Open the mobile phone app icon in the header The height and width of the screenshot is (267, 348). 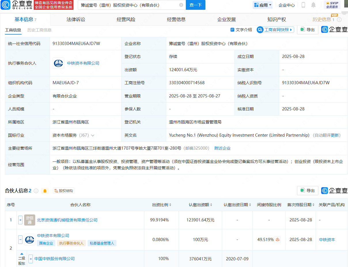[303, 5]
